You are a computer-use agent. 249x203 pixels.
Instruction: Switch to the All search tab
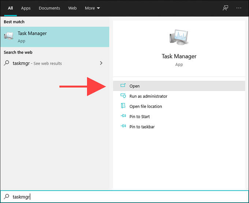pos(10,8)
